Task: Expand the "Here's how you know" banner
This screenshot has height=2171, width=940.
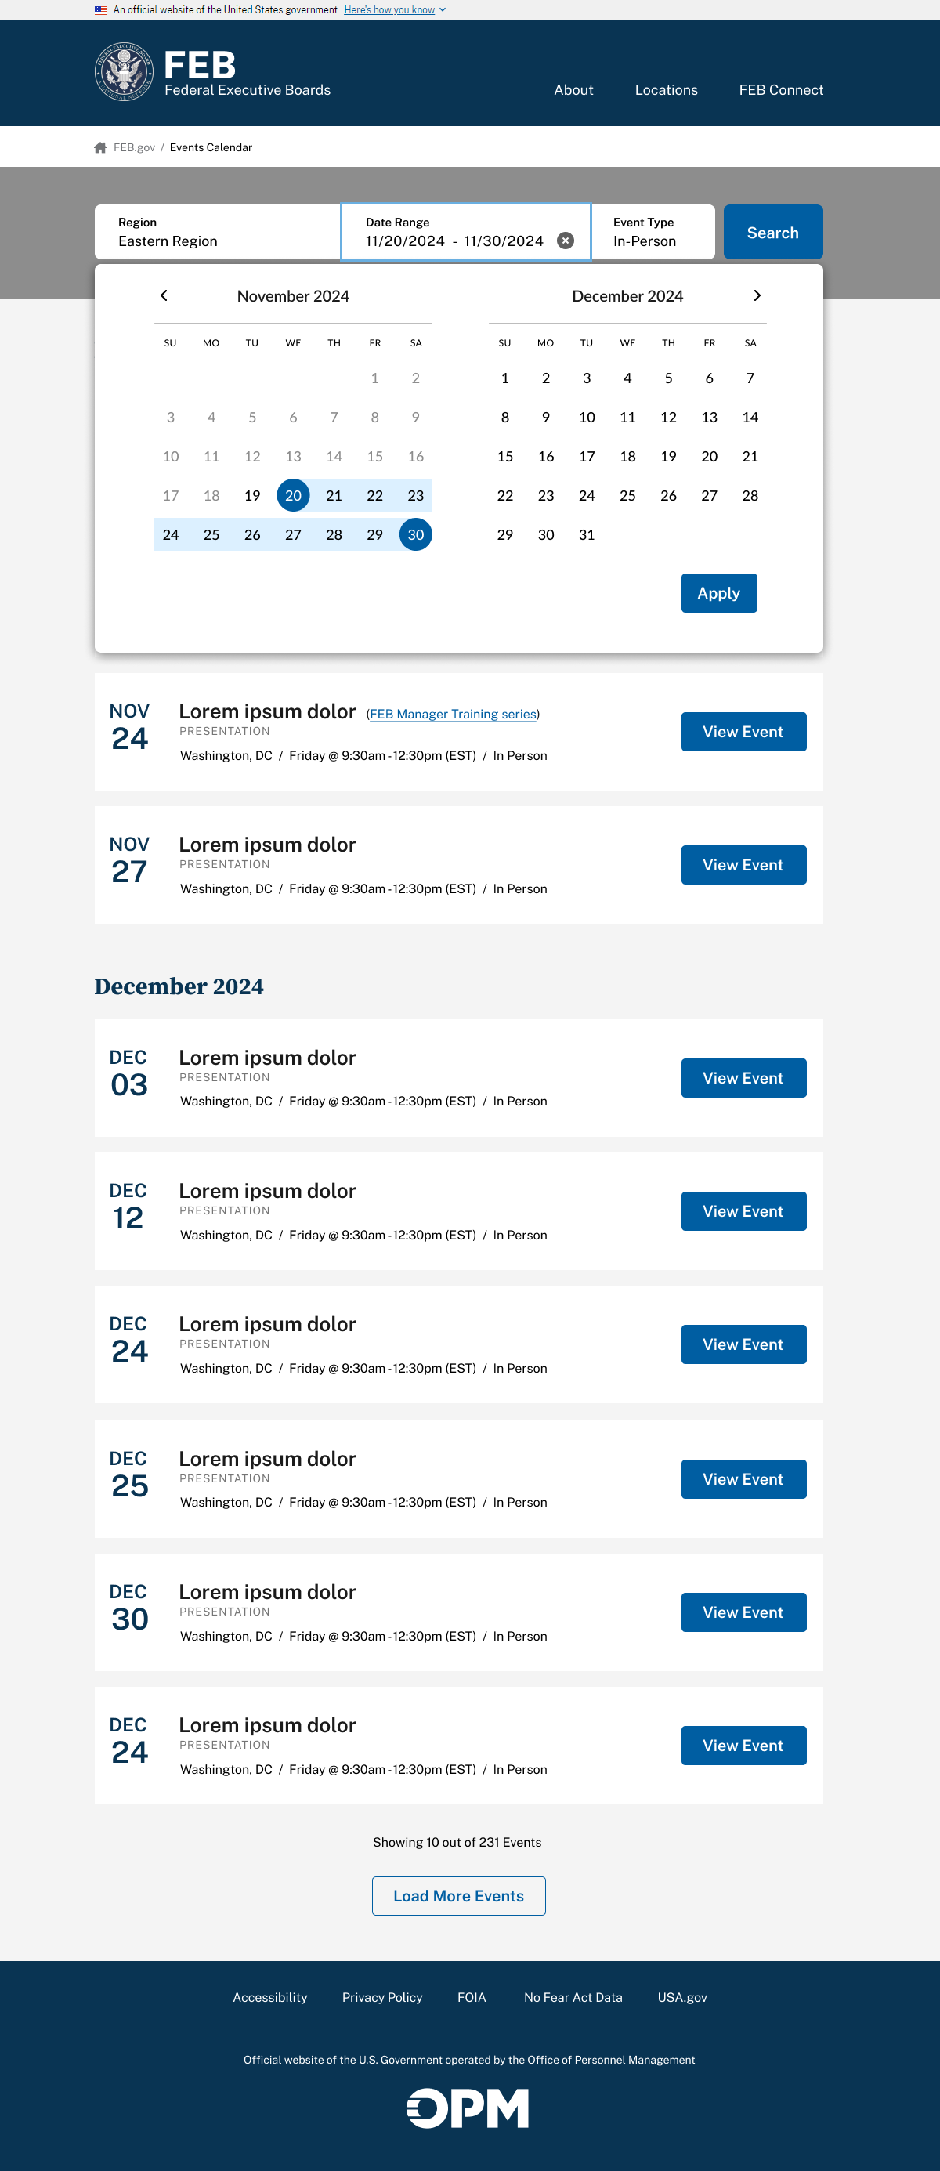Action: point(394,10)
